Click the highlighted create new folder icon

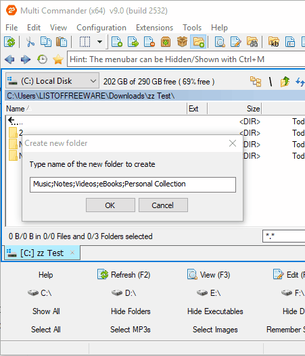click(x=198, y=42)
